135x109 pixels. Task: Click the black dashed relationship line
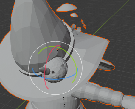[x=64, y=103]
